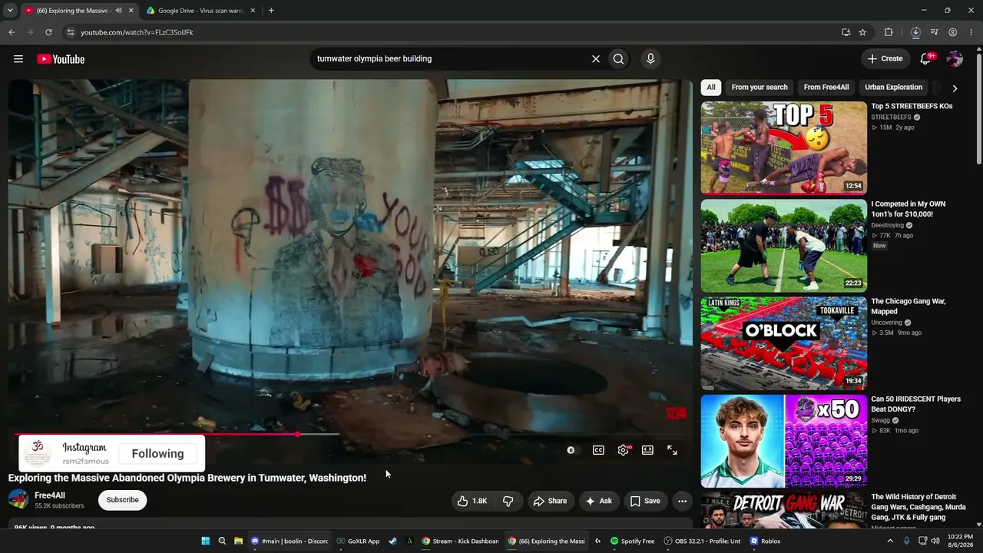Reload the current page
This screenshot has width=983, height=553.
coord(48,32)
